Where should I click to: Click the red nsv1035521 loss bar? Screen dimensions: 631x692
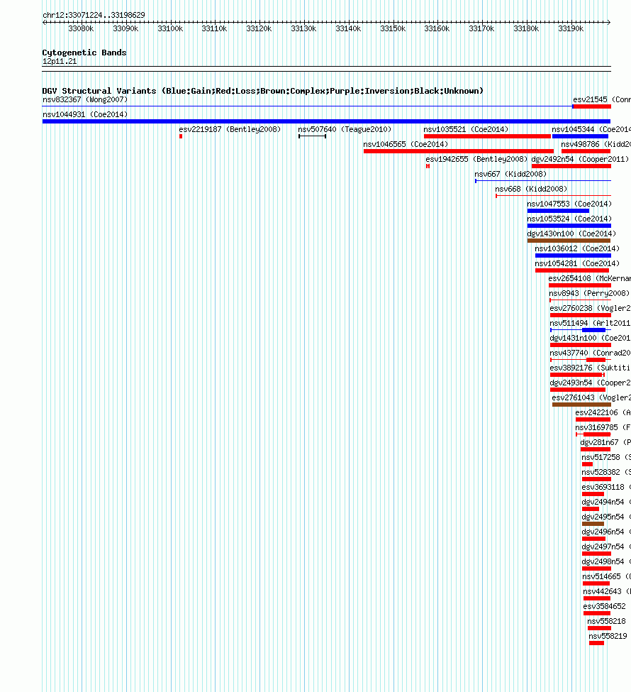[487, 136]
